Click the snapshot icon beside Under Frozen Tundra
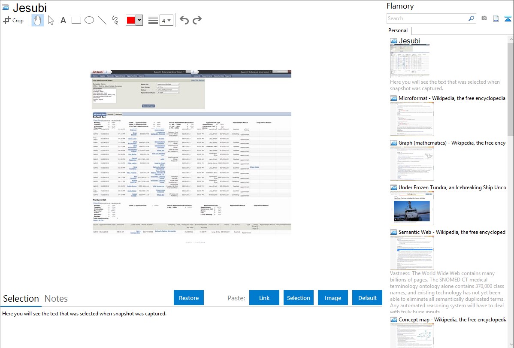 coord(394,188)
